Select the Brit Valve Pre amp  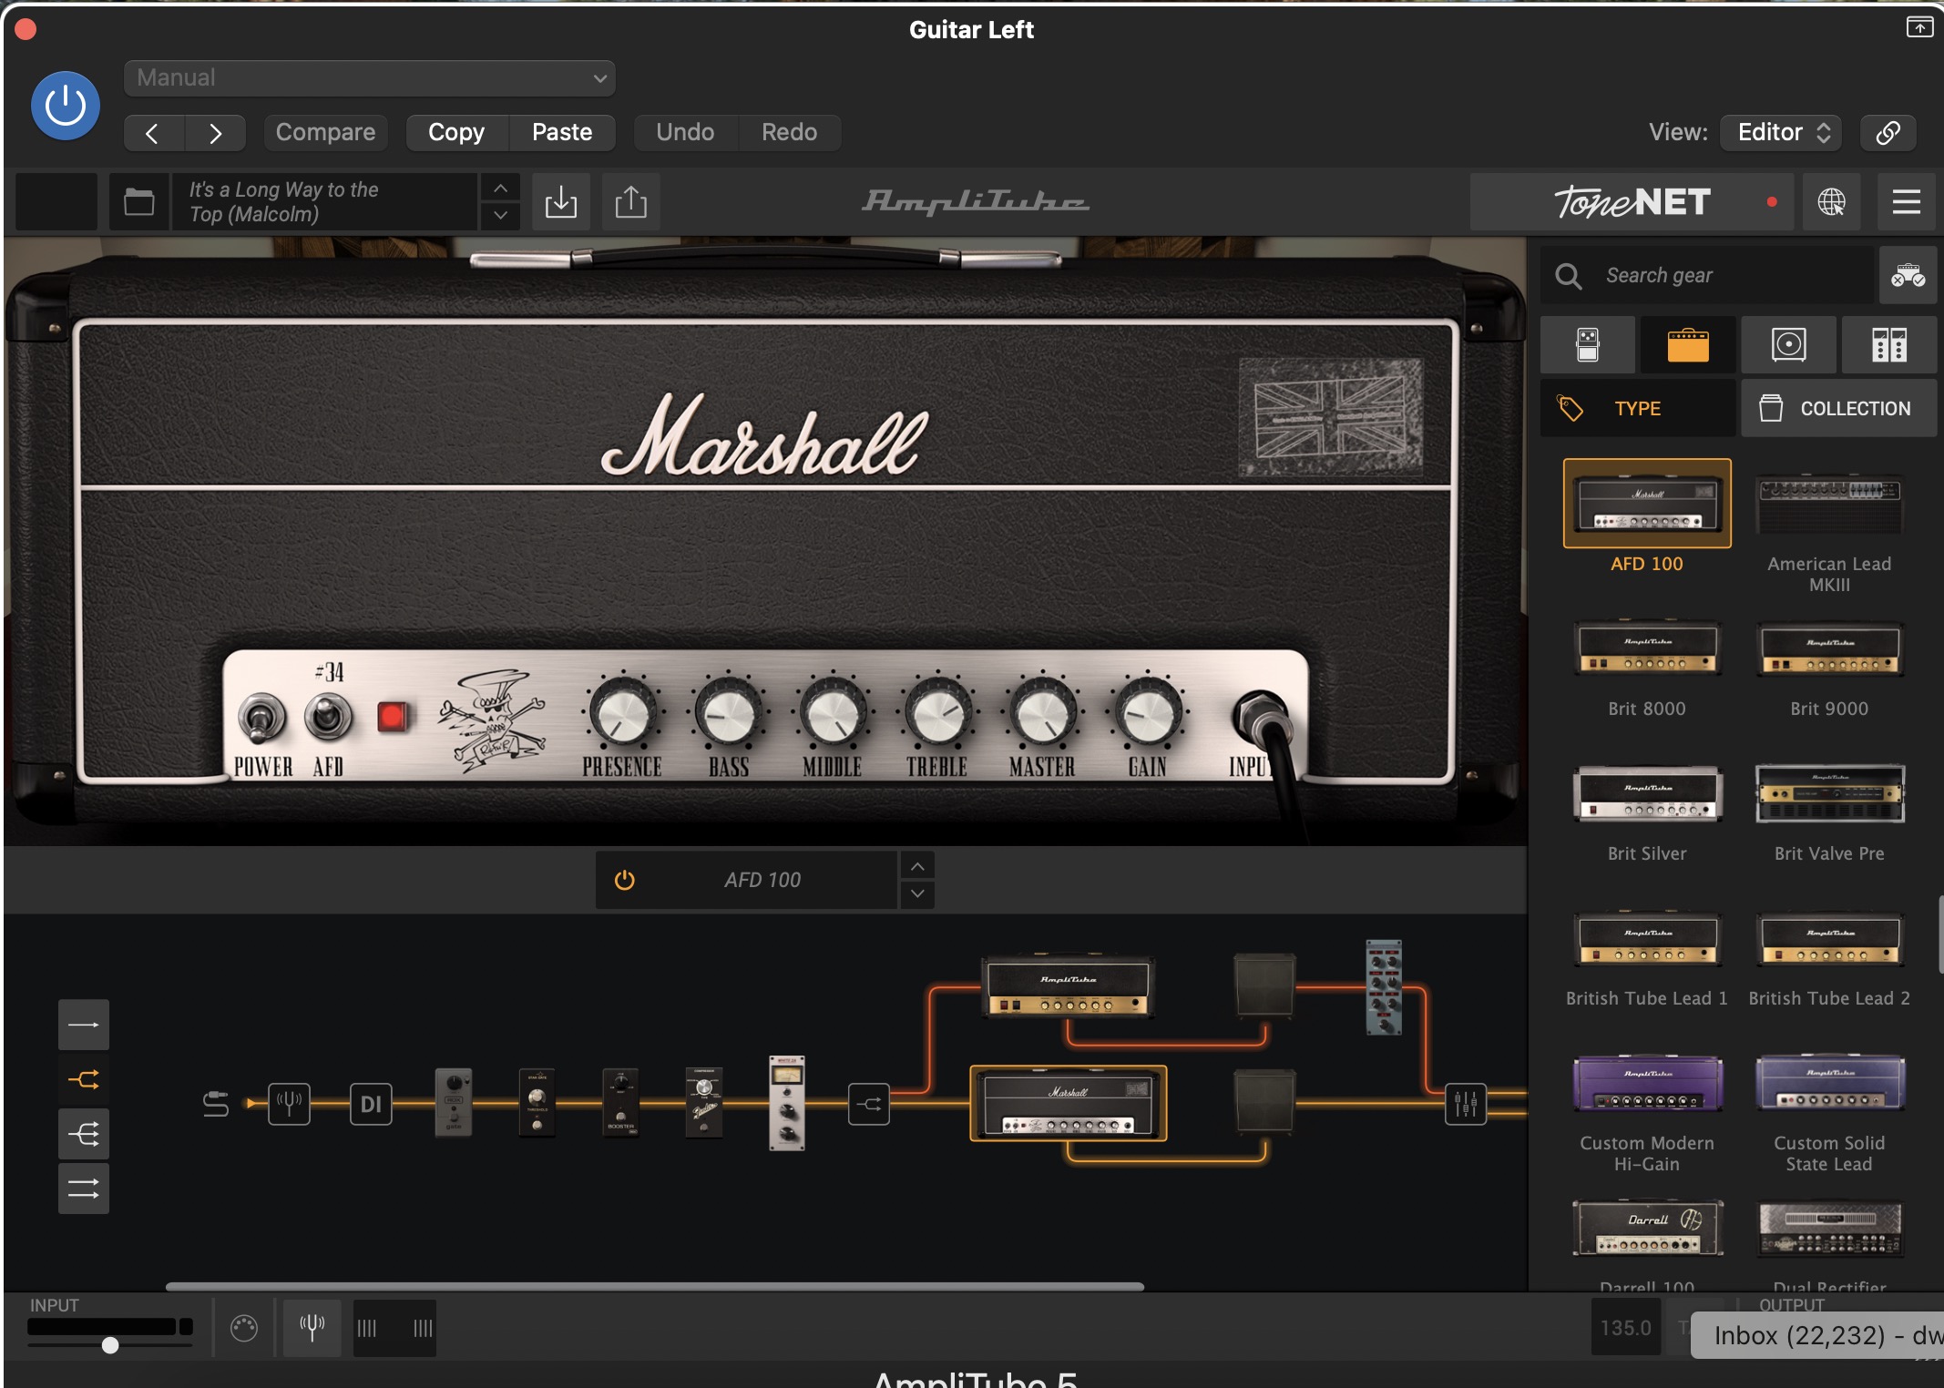coord(1829,794)
